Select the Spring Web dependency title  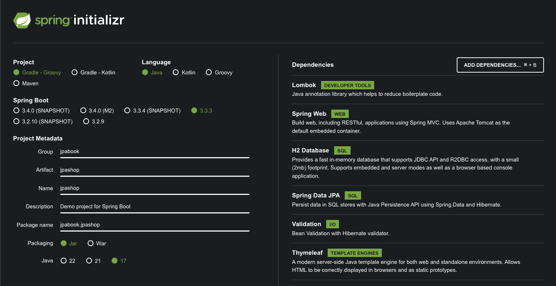point(309,114)
